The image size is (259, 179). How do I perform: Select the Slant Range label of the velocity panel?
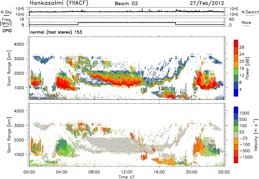pos(9,135)
